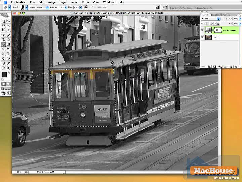The width and height of the screenshot is (242, 182).
Task: Toggle lock transparent pixels
Action: [208, 24]
